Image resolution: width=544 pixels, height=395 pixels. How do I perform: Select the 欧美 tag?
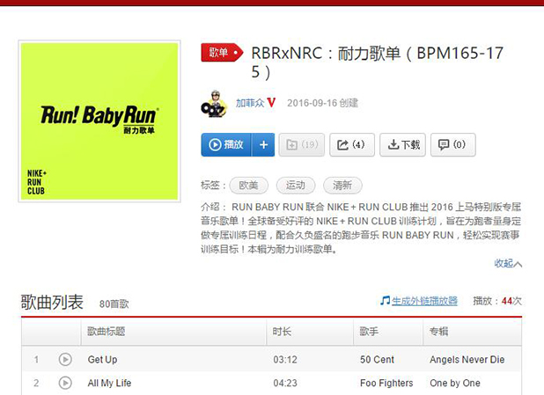[x=249, y=186]
